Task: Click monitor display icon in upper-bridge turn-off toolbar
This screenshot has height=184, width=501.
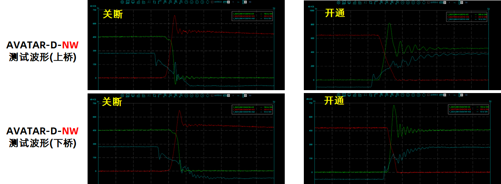Action: tap(133, 2)
